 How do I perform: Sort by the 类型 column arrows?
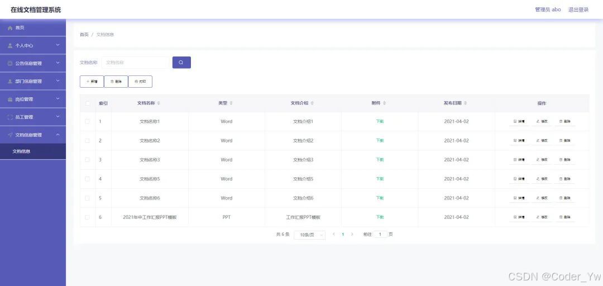[x=231, y=103]
